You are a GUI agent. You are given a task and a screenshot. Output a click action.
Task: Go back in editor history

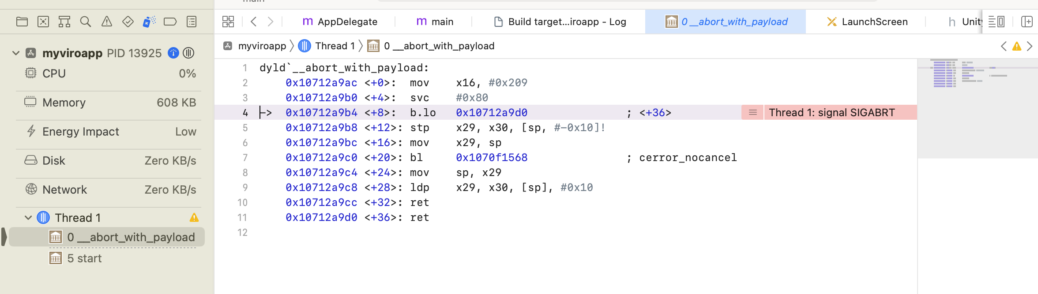click(253, 22)
